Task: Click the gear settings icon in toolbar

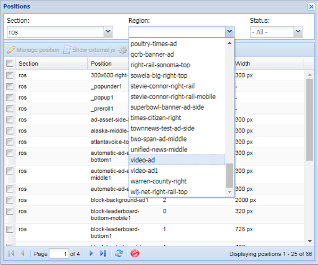Action: (x=122, y=50)
